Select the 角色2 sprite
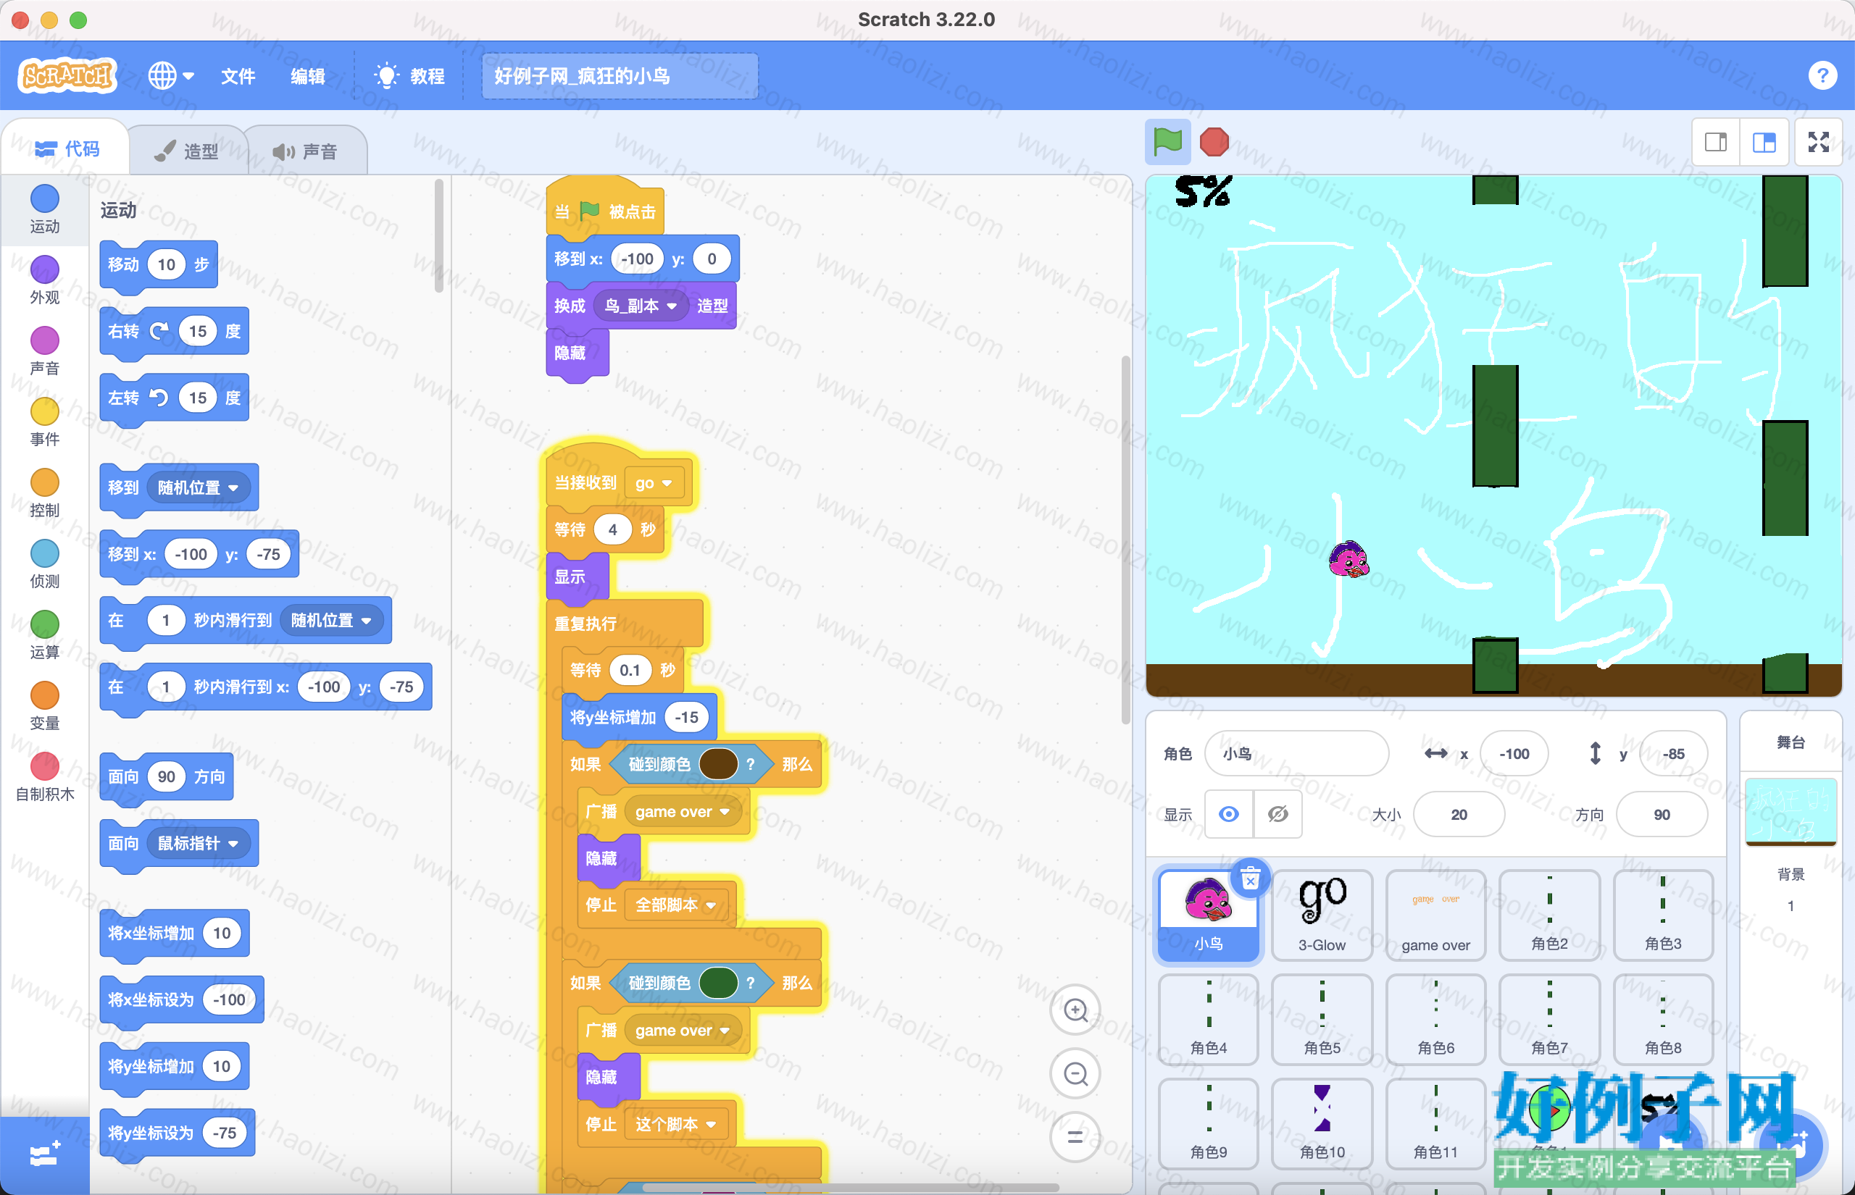Viewport: 1855px width, 1195px height. [x=1549, y=915]
